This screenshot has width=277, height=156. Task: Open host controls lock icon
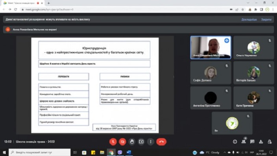pyautogui.click(x=270, y=142)
